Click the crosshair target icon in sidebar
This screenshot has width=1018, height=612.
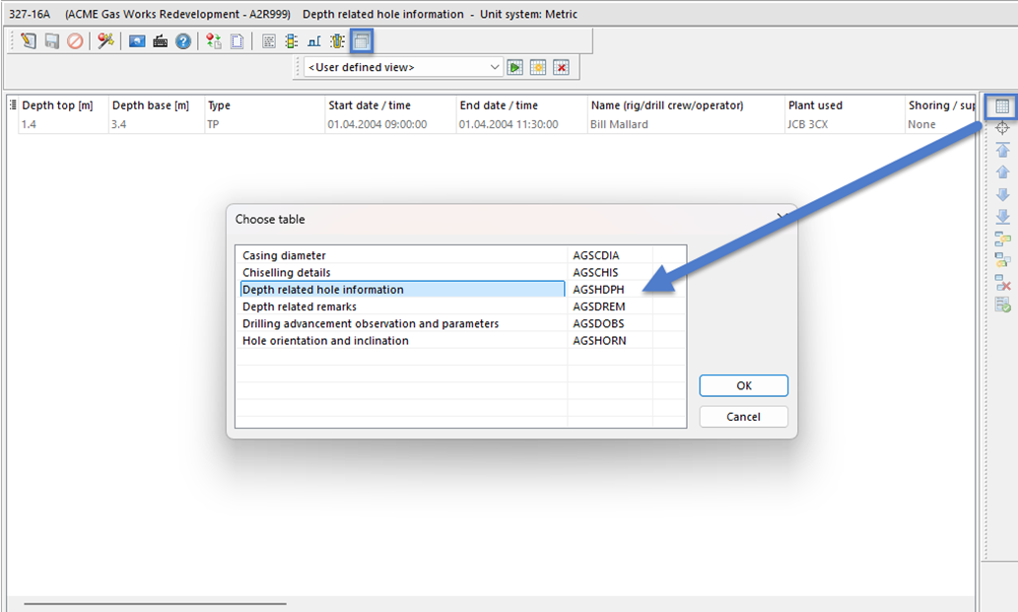click(x=1002, y=128)
